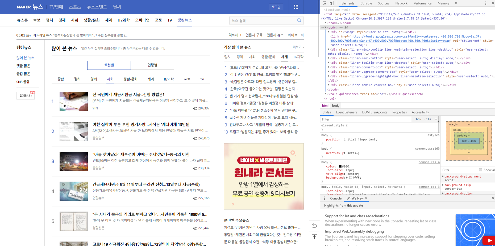Toggle the device toolbar icon in DevTools
The width and height of the screenshot is (495, 246).
click(332, 3)
